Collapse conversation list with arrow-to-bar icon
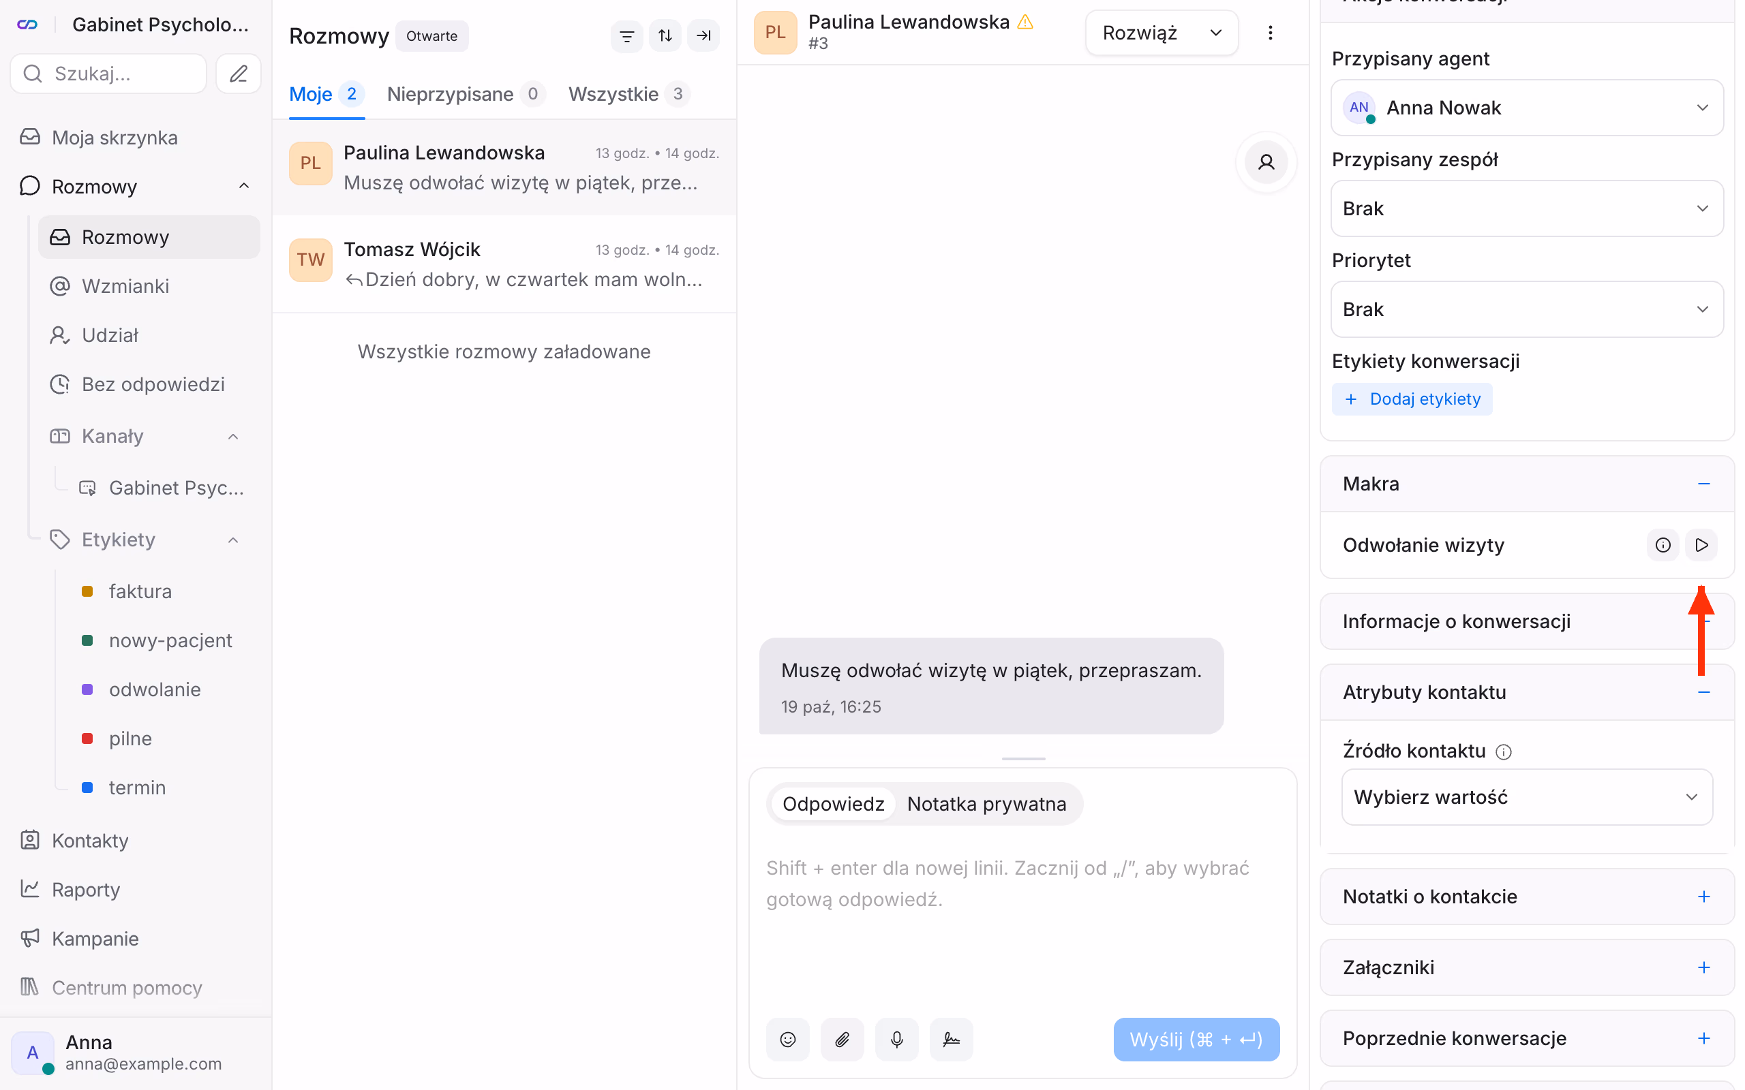 click(703, 35)
